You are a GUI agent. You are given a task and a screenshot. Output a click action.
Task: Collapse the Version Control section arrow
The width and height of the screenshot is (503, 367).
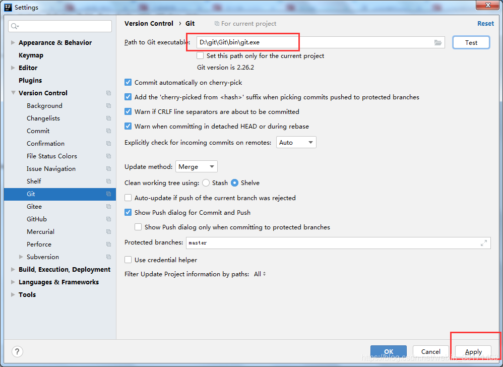(13, 93)
